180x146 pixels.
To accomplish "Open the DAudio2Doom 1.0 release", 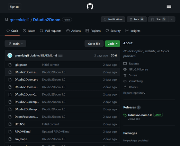I will pos(140,115).
